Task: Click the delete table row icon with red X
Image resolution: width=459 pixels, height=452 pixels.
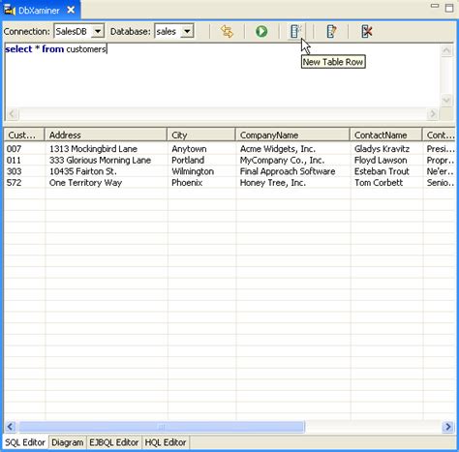Action: 366,31
